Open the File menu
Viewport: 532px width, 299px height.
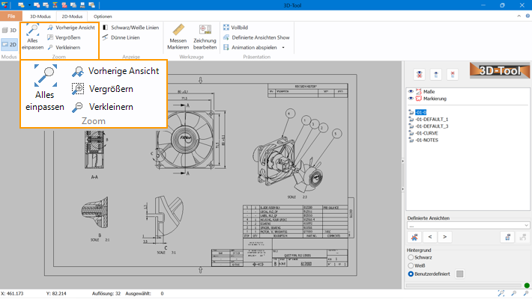[x=11, y=16]
